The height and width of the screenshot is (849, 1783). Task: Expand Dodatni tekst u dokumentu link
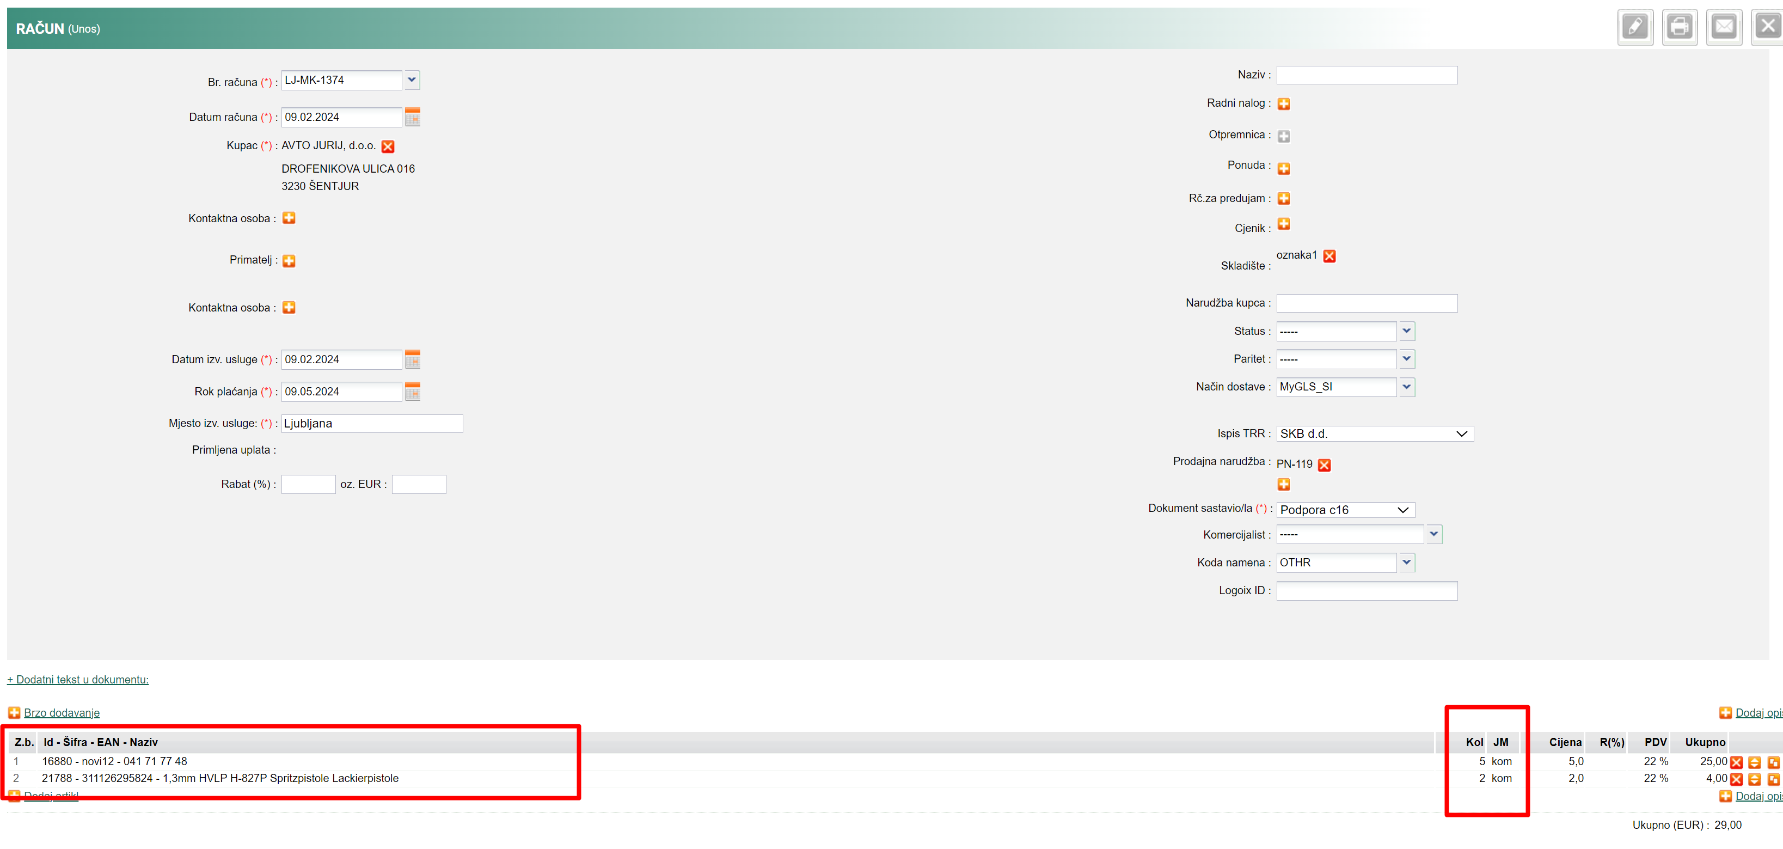tap(77, 679)
